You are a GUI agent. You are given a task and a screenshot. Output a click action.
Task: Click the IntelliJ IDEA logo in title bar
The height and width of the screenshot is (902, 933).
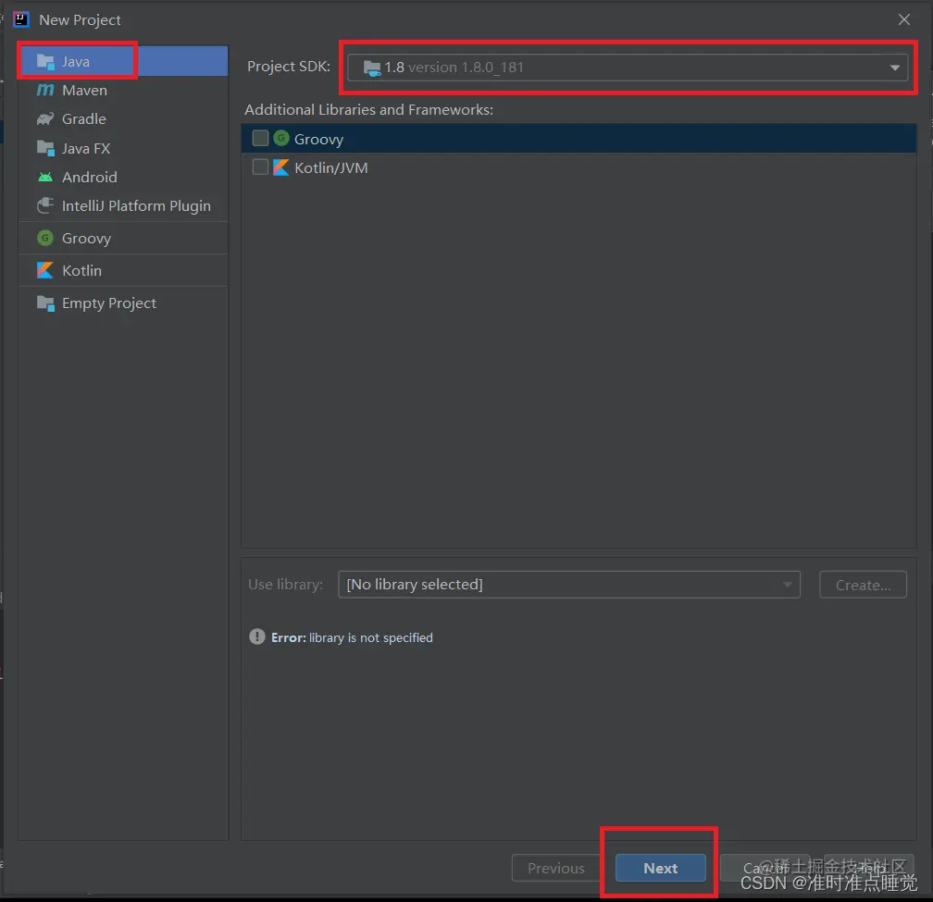(x=20, y=19)
